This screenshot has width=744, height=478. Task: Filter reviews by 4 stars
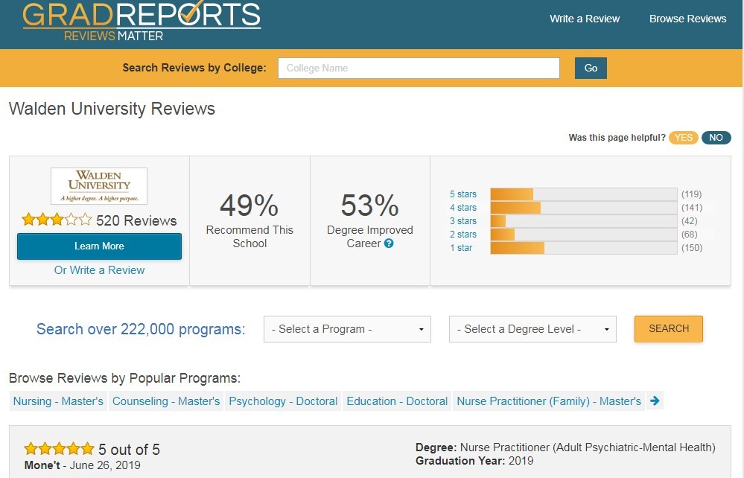click(463, 207)
